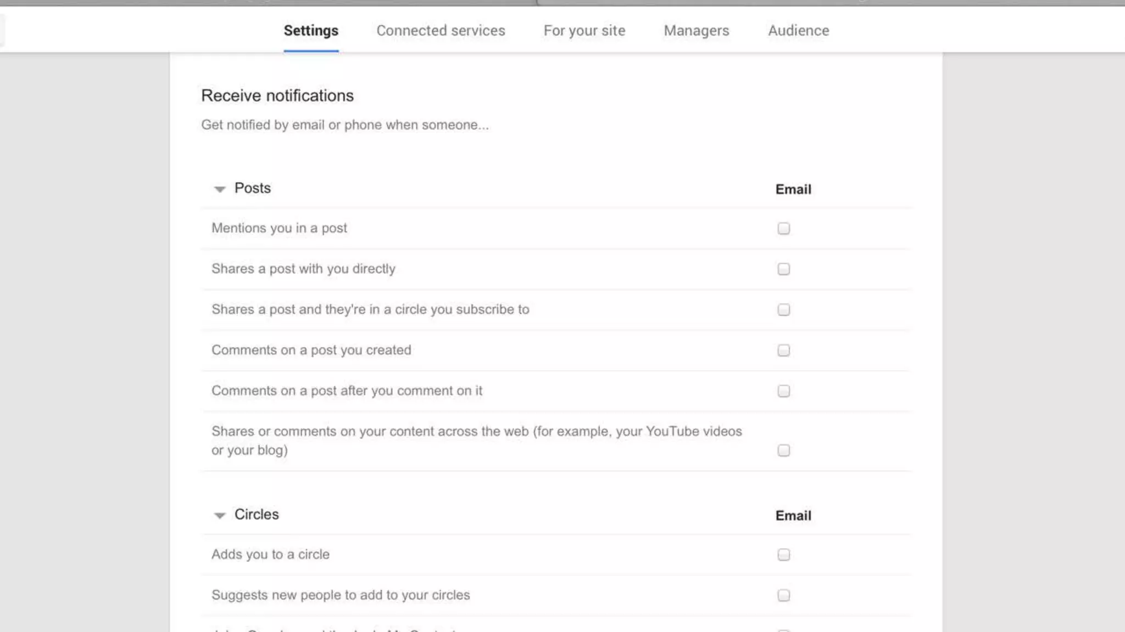Enable email for 'Mentions you in a post'
1125x632 pixels.
click(784, 228)
